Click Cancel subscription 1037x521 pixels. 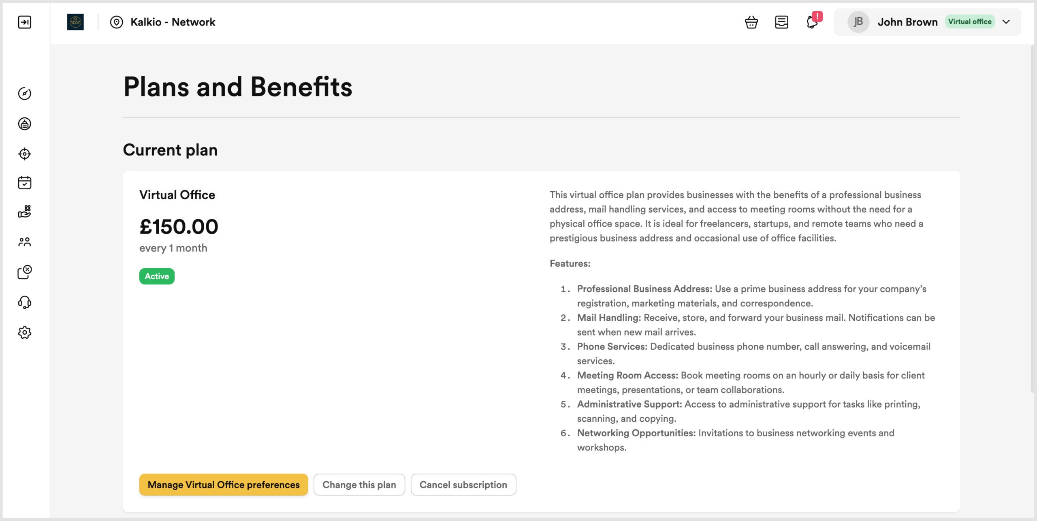(x=463, y=485)
